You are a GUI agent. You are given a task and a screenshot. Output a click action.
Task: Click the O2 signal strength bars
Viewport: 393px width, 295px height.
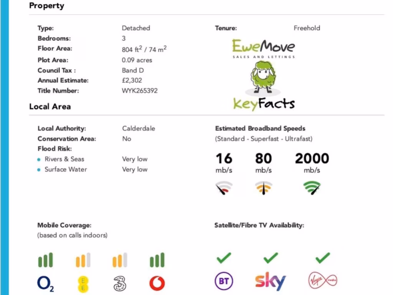45,260
